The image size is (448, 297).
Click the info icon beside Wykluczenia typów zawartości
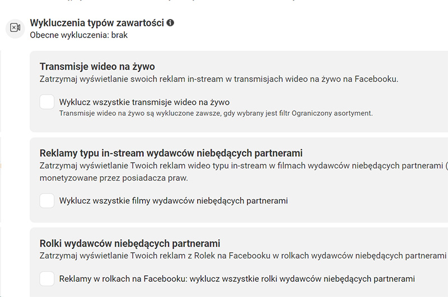(x=170, y=23)
